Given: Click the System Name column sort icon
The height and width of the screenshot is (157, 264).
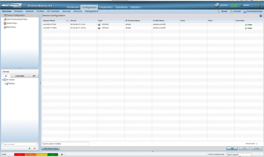Looking at the screenshot, I should [x=67, y=21].
